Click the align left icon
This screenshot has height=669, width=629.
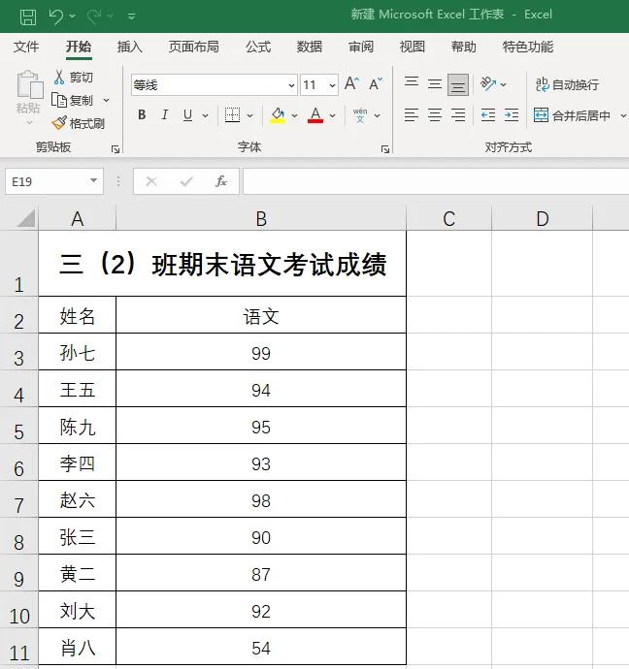pos(412,115)
